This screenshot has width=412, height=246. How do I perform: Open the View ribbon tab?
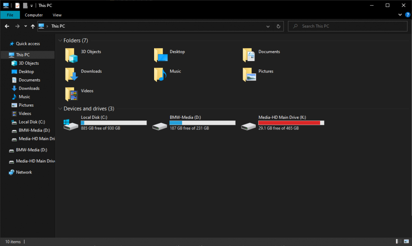click(x=57, y=15)
